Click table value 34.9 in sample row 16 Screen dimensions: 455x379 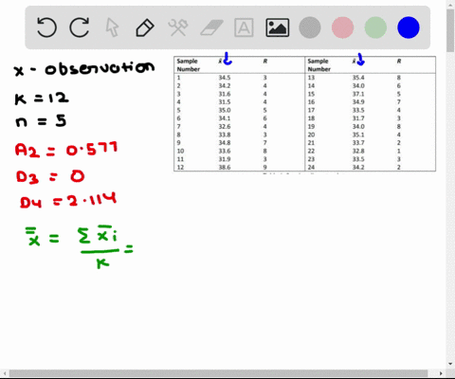pos(358,102)
